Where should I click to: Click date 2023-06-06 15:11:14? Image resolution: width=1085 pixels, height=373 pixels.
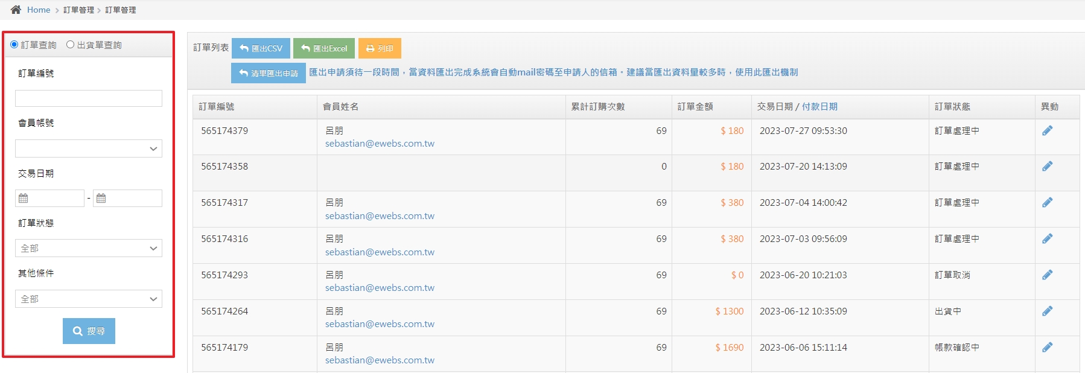pos(803,348)
